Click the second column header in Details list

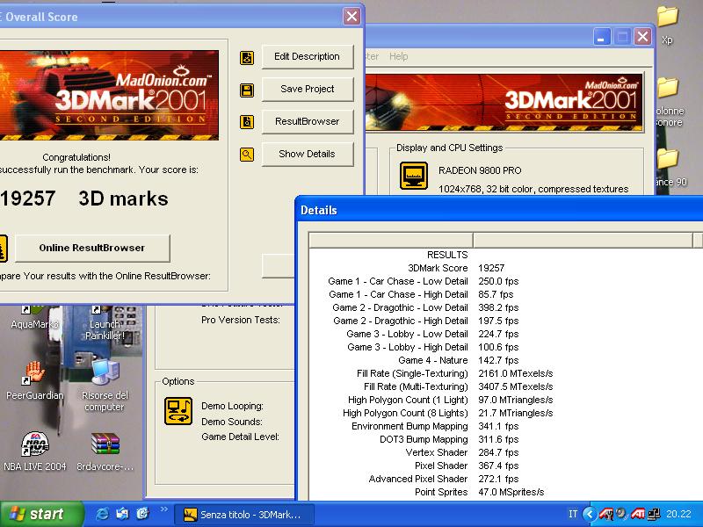pos(583,240)
